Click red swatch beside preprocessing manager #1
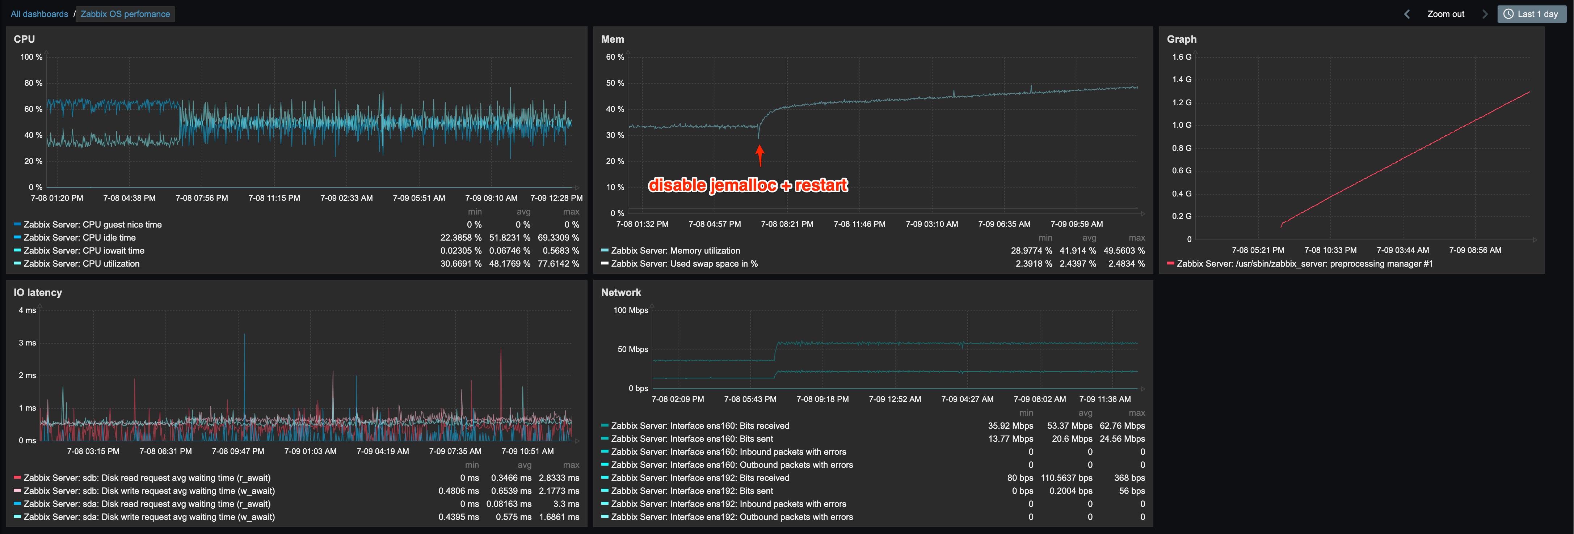 coord(1171,263)
